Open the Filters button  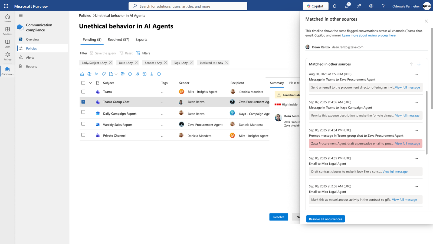tap(143, 53)
